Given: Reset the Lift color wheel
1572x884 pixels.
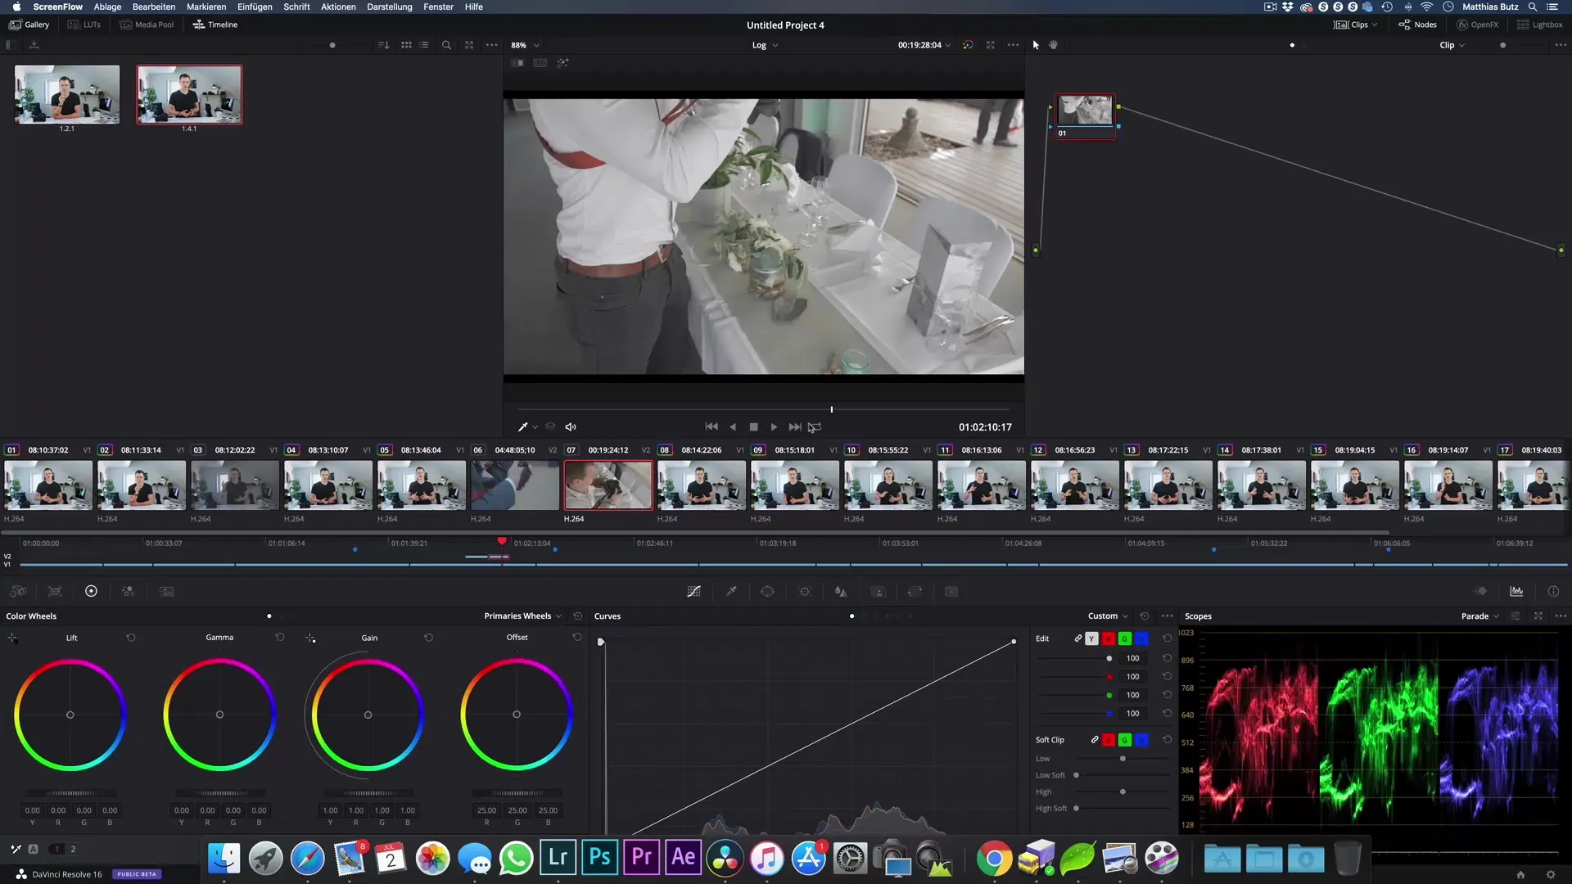Looking at the screenshot, I should [130, 637].
